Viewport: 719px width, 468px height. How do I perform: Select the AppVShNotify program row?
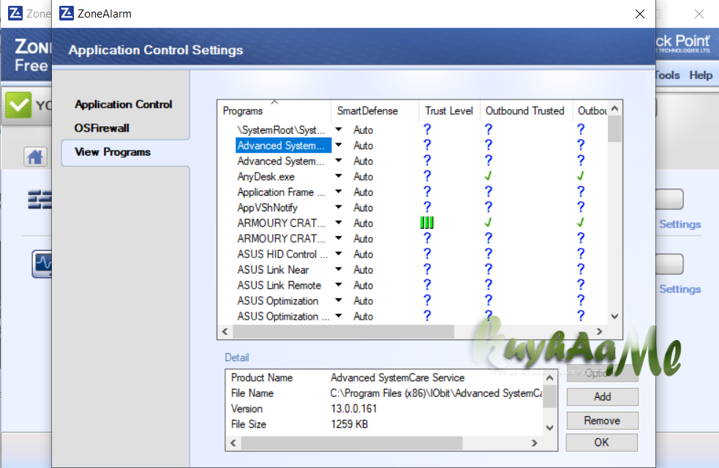(267, 208)
